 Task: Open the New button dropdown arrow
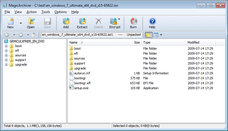point(21,23)
